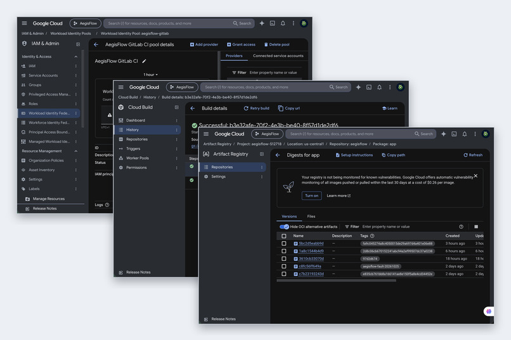This screenshot has width=511, height=340.
Task: Open the Providers tab in the IAM window
Action: [x=234, y=56]
